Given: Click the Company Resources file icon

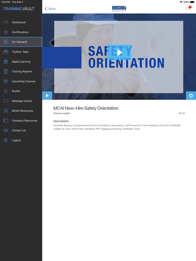Looking at the screenshot, I should click(x=6, y=121).
